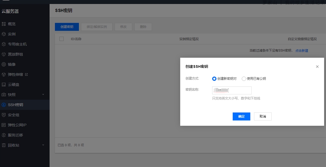
Task: Click the 实例 instance cube icon
Action: coord(4,34)
